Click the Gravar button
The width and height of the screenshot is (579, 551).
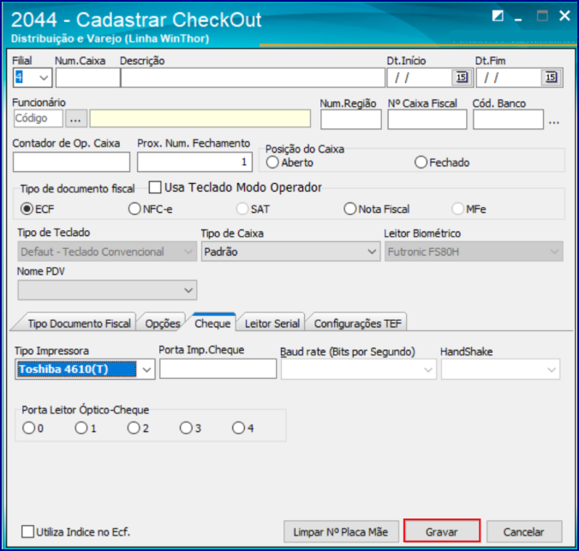tap(442, 531)
